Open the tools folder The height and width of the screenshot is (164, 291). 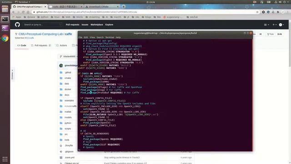(x=67, y=140)
